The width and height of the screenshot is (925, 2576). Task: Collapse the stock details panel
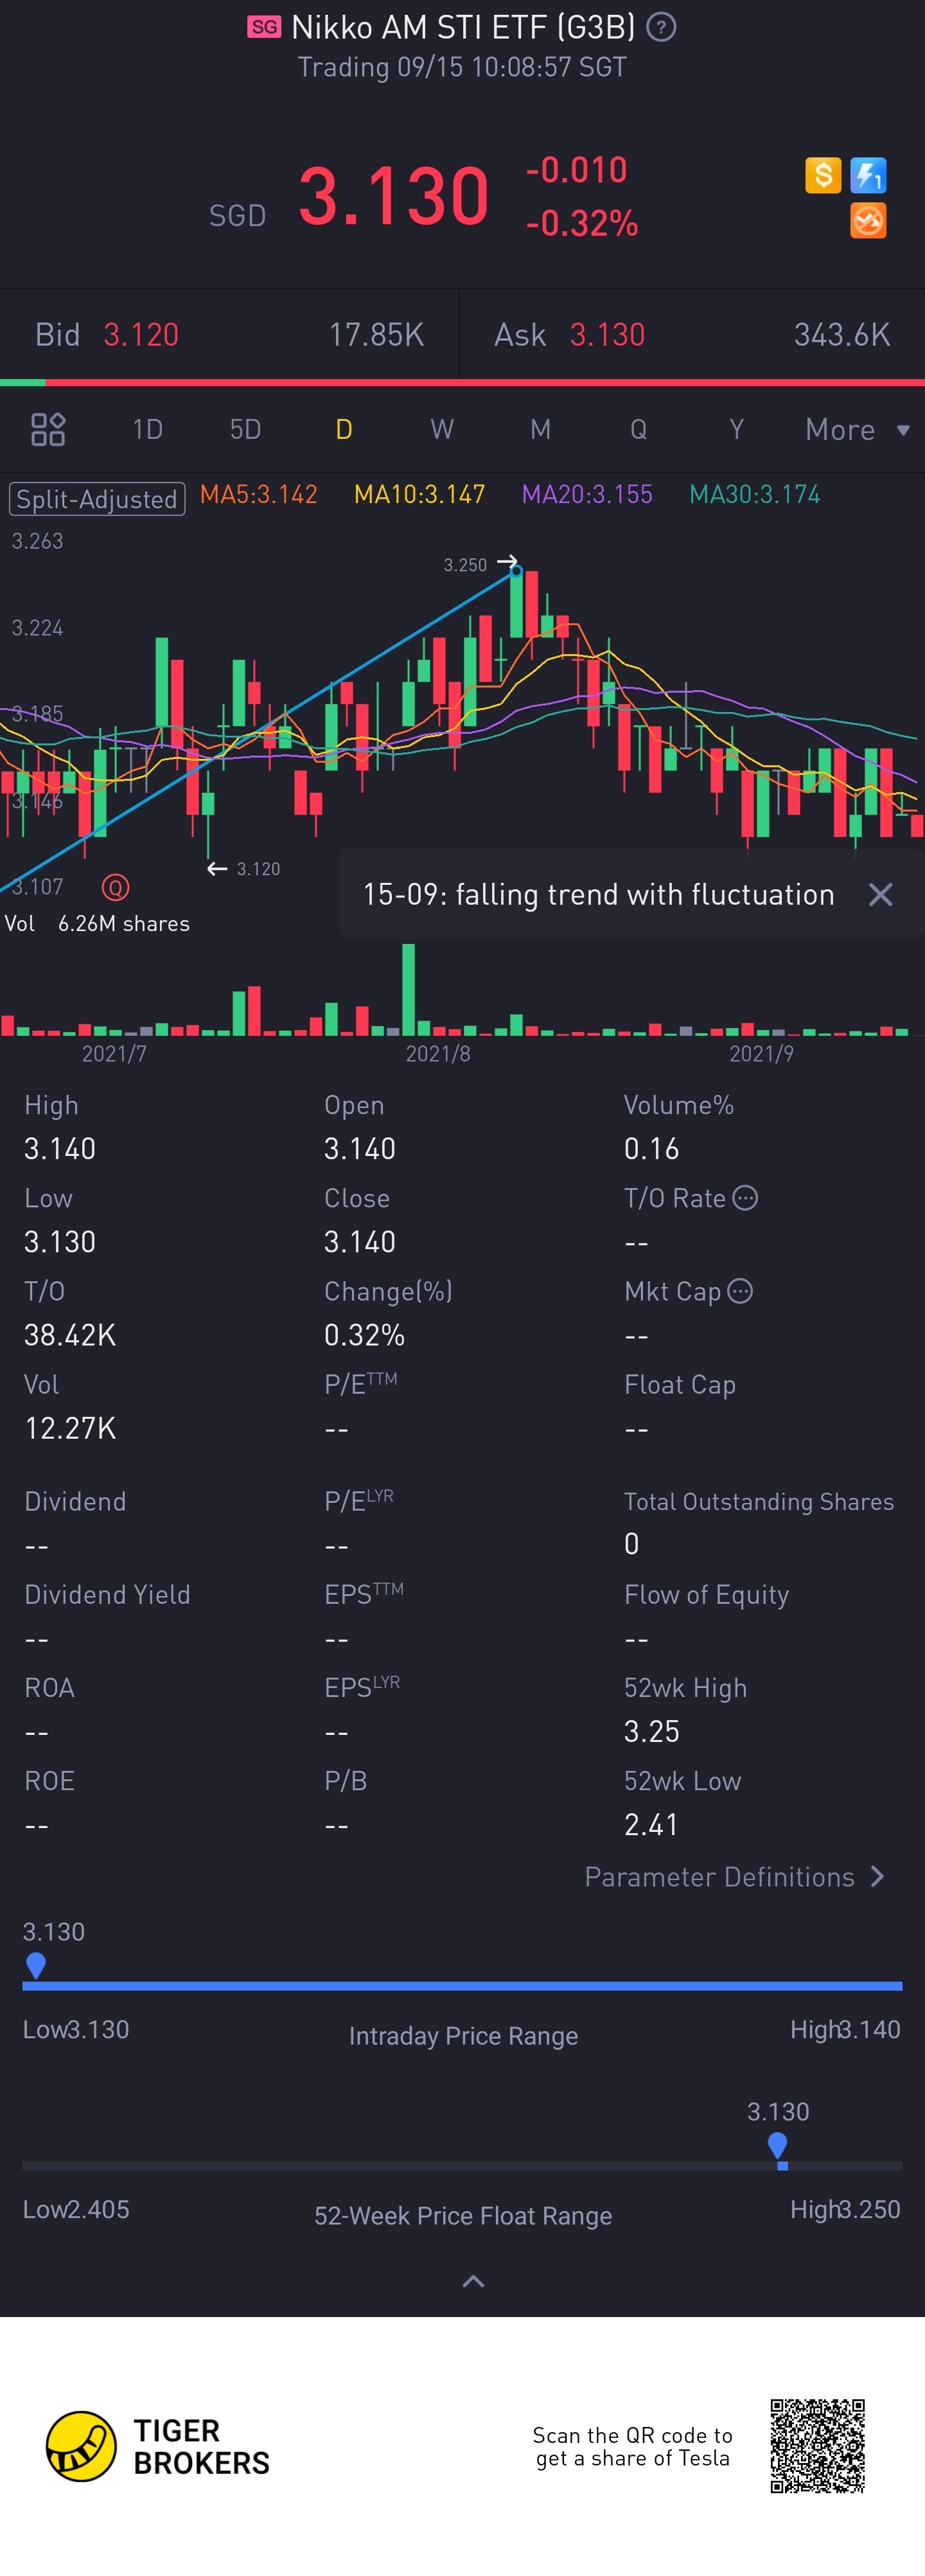[x=473, y=2281]
